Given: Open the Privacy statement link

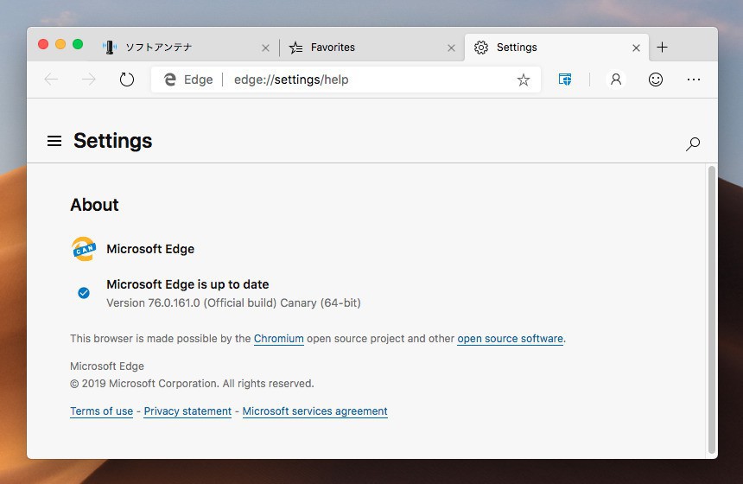Looking at the screenshot, I should (x=187, y=411).
